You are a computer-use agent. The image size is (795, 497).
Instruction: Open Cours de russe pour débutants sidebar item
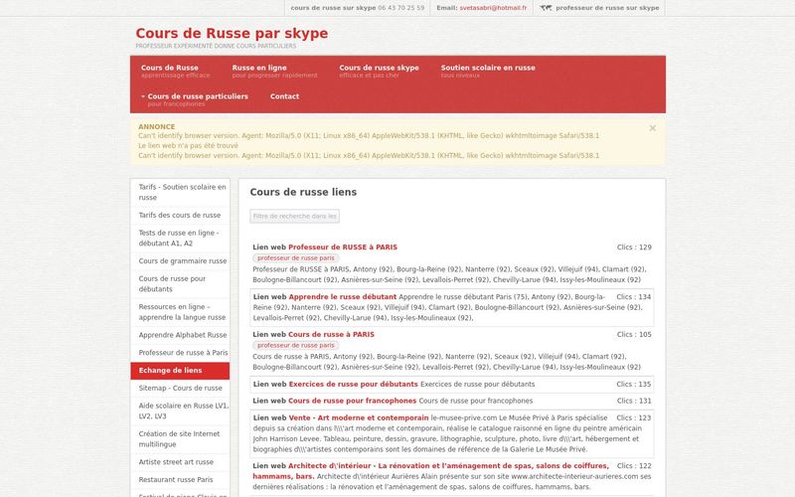(x=180, y=284)
